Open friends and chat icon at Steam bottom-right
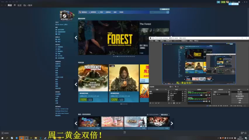 tap(246, 133)
